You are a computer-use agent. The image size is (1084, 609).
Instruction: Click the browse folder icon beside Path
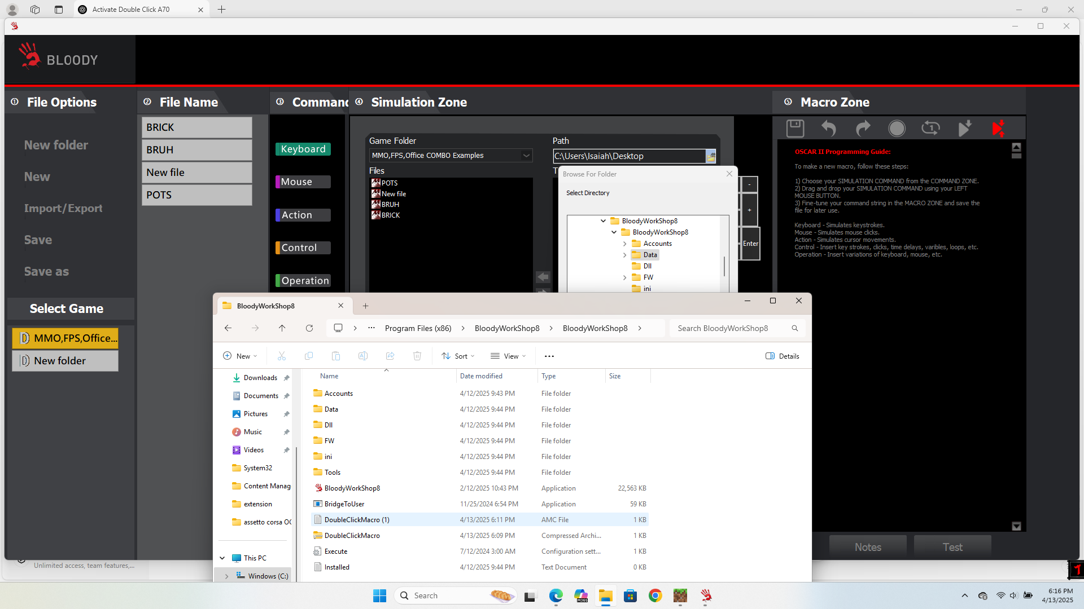711,156
